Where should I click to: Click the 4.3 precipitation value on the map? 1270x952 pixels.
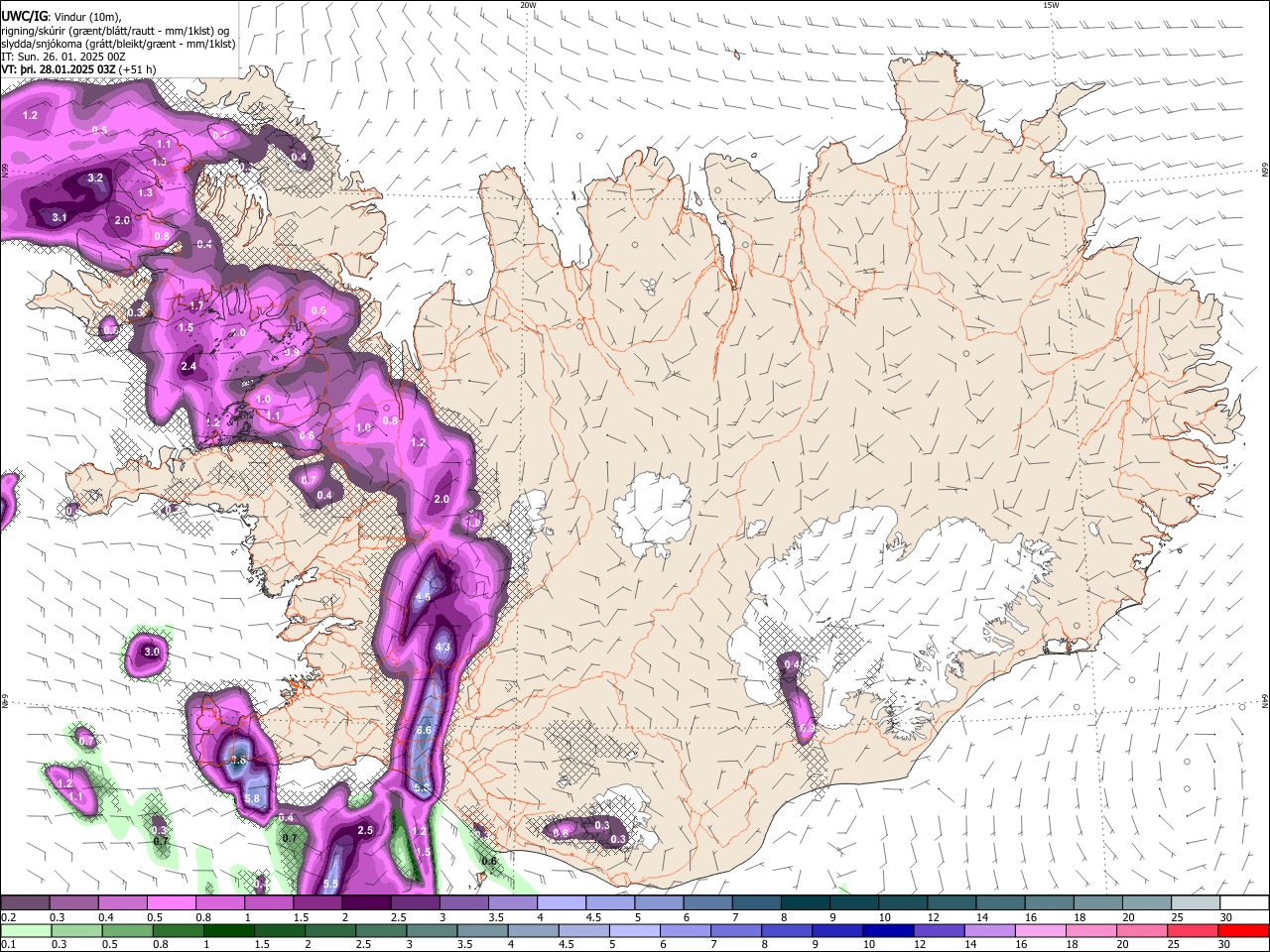[444, 648]
